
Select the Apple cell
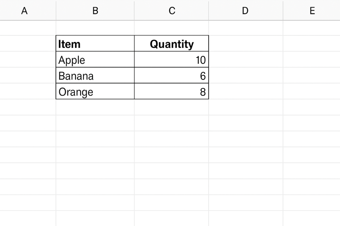tap(95, 60)
